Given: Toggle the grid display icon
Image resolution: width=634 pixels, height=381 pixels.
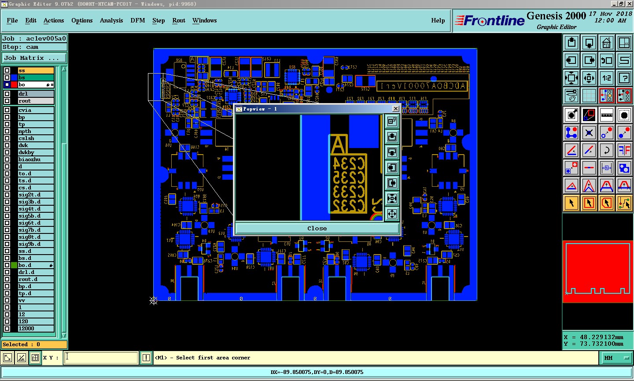Looking at the screenshot, I should (x=589, y=95).
